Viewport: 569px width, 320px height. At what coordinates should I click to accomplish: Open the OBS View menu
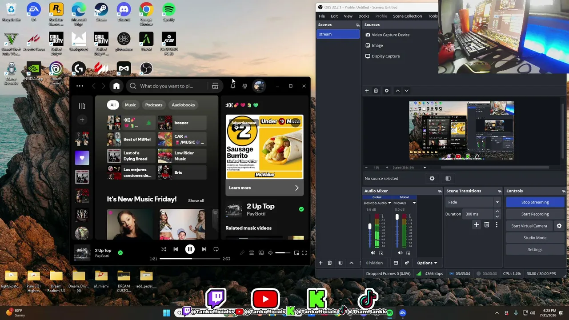pos(348,16)
